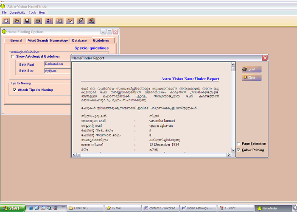Click the '13 December 1984' date in report

[x=164, y=145]
